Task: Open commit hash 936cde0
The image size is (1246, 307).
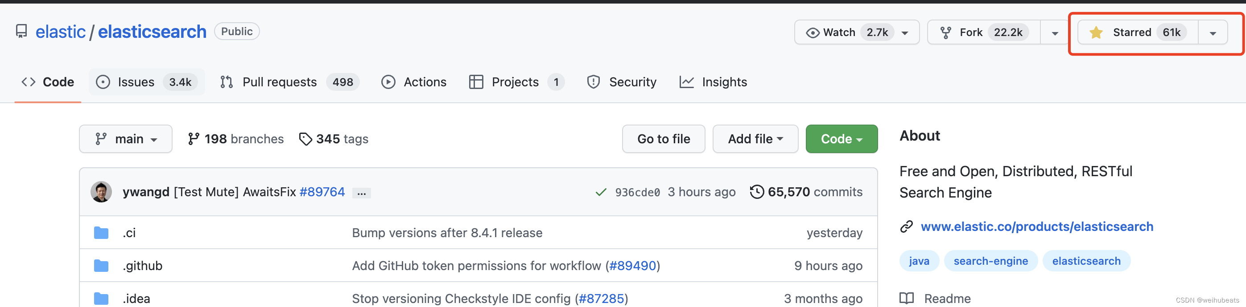Action: click(x=638, y=193)
